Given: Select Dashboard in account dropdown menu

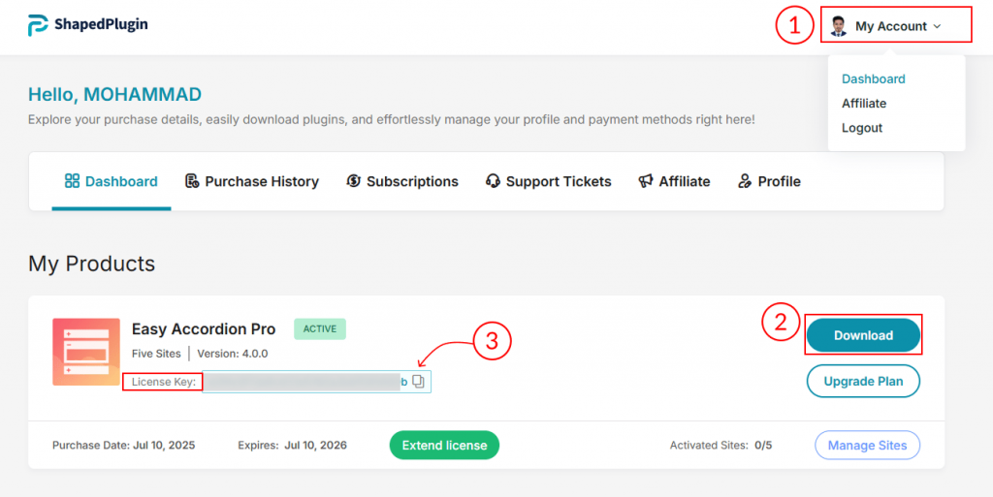Looking at the screenshot, I should coord(873,79).
